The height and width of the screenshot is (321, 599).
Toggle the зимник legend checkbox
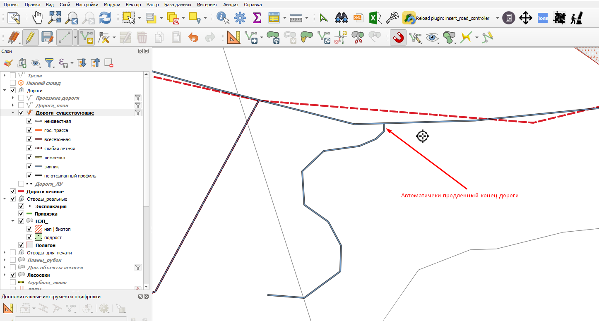[29, 167]
